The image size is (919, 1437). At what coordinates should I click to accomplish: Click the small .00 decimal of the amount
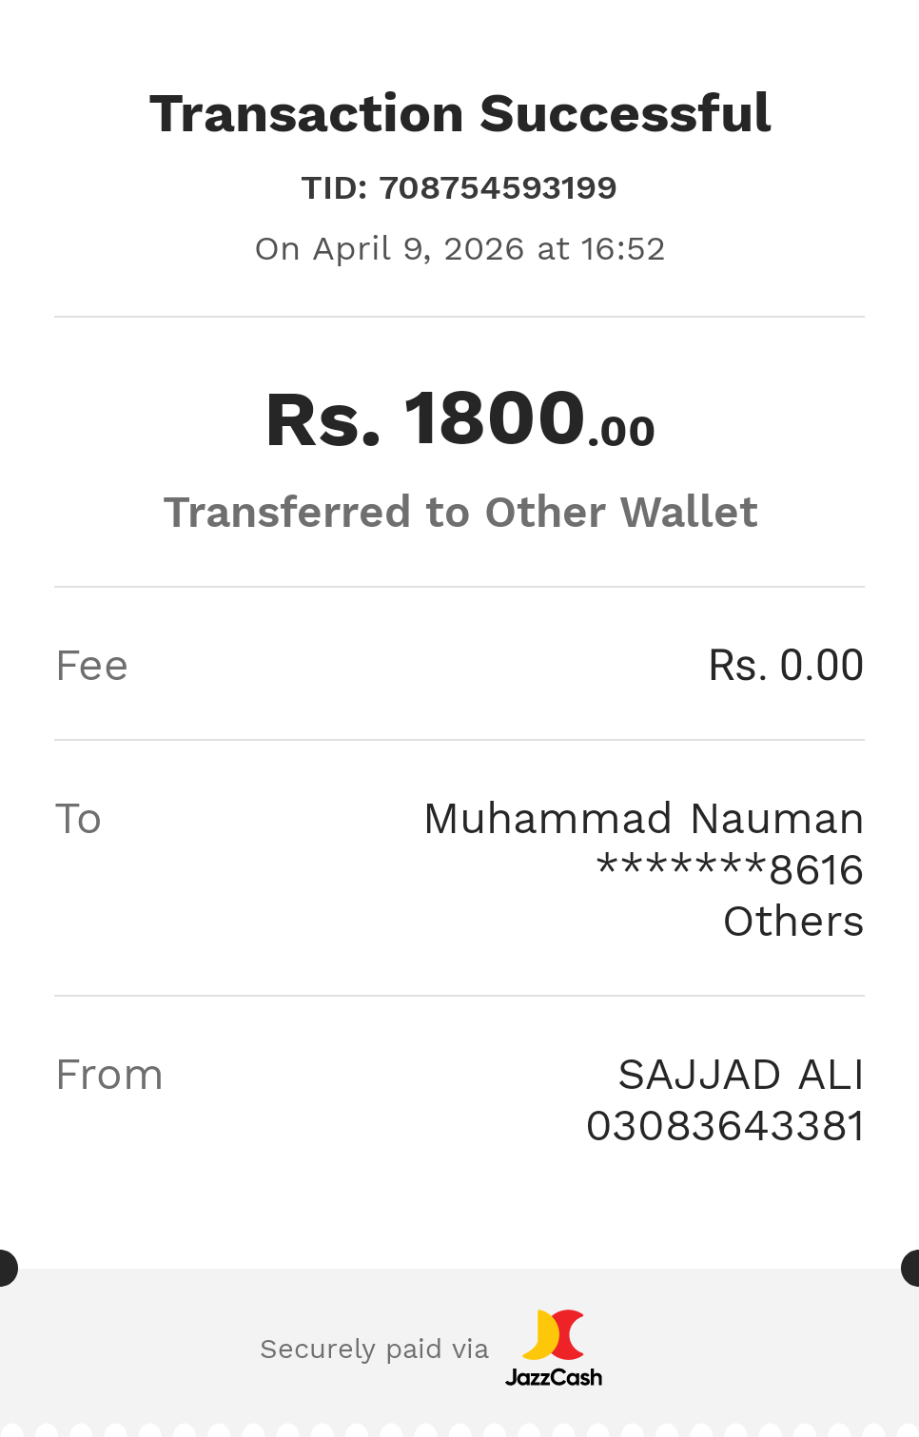622,433
